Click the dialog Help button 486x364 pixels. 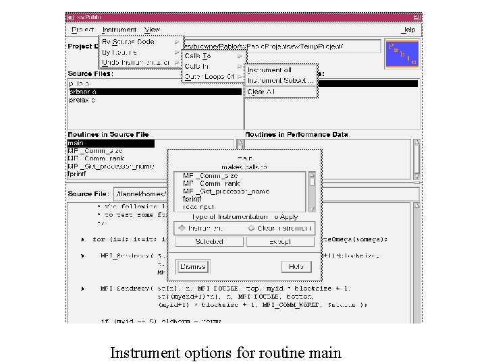pos(296,266)
